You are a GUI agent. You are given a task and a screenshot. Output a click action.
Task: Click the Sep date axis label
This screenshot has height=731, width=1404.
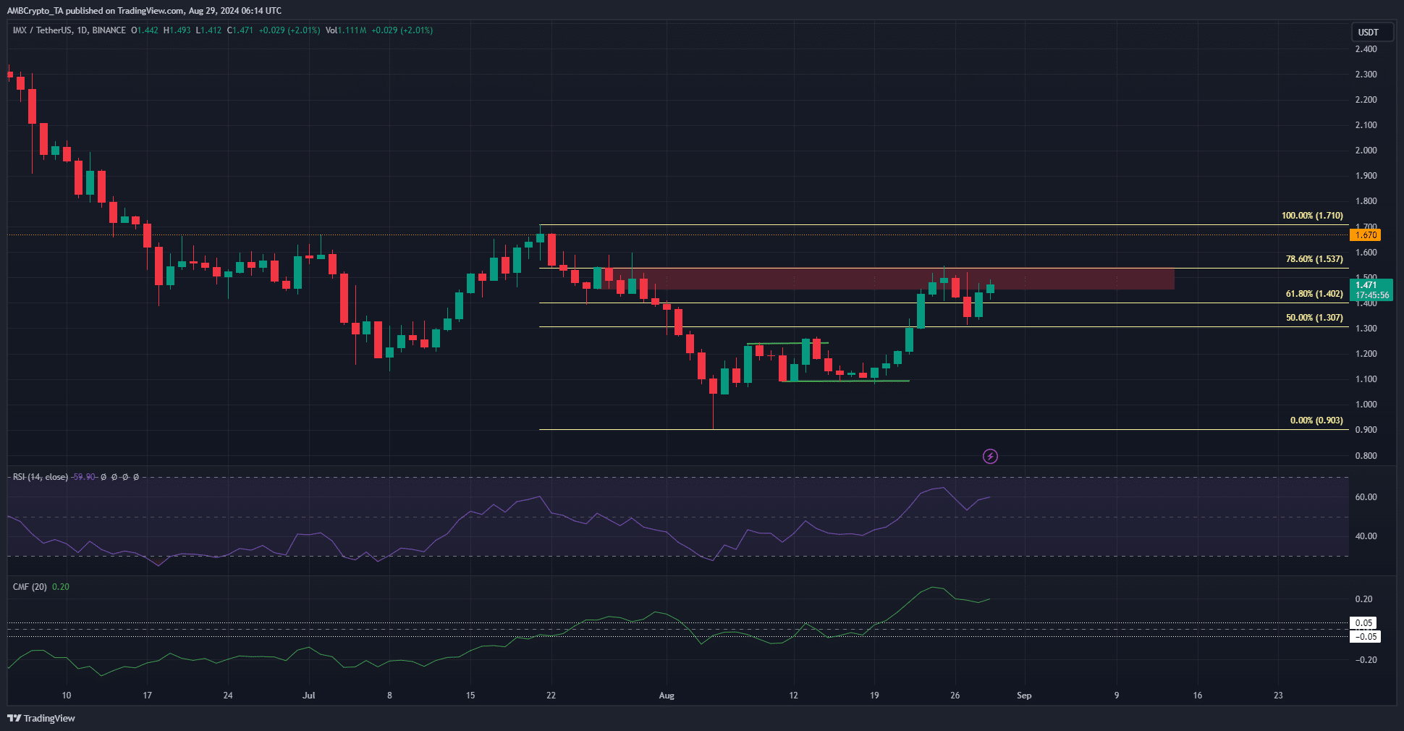coord(1024,696)
